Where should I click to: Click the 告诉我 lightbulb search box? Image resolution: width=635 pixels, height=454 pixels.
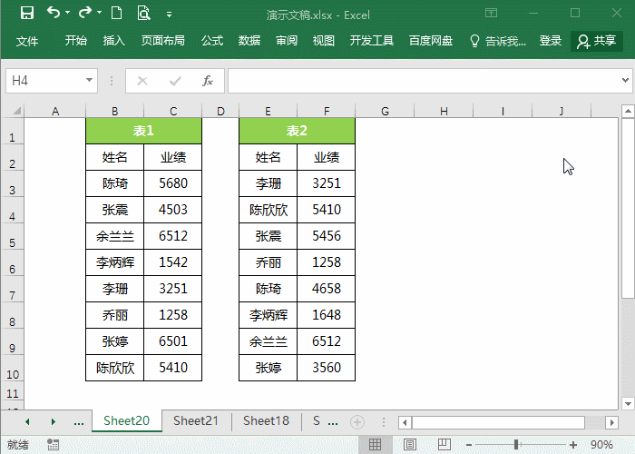pos(498,41)
